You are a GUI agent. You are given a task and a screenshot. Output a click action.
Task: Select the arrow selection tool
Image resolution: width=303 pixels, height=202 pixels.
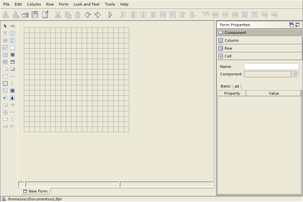pyautogui.click(x=5, y=26)
